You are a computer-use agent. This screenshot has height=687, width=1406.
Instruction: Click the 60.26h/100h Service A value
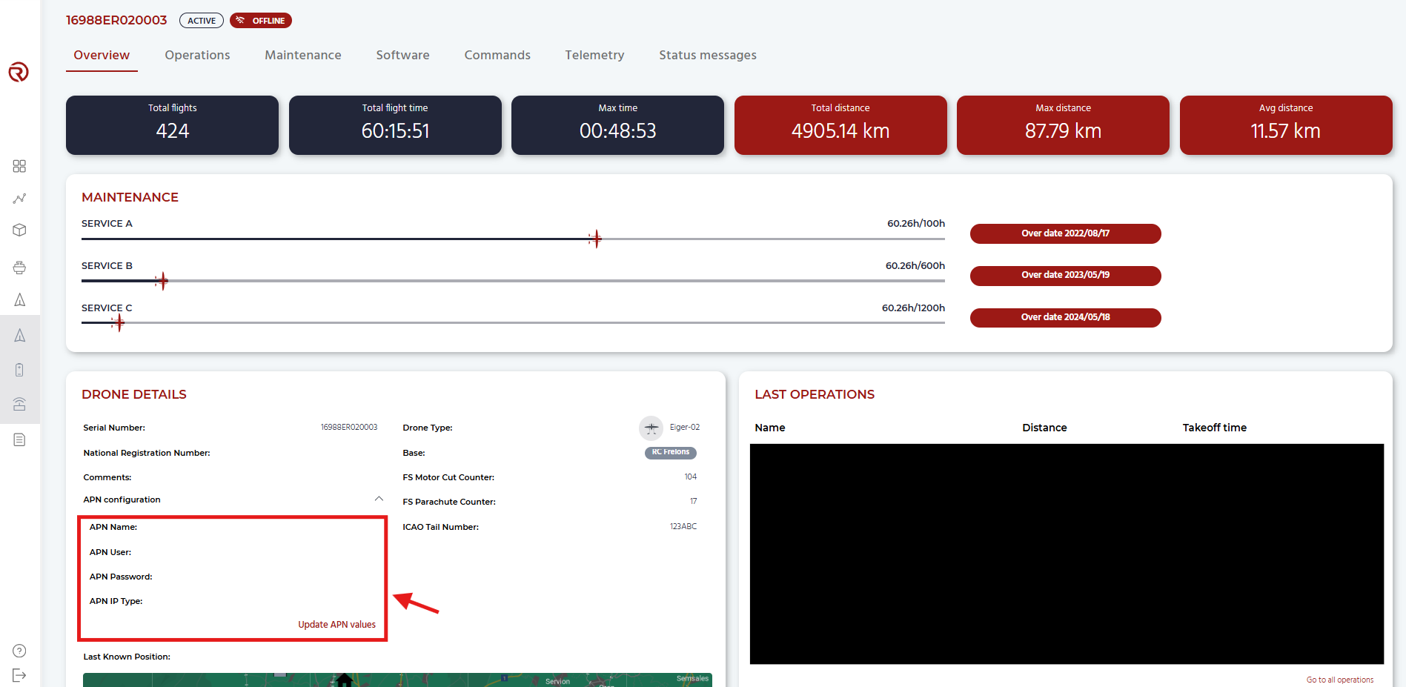coord(916,223)
